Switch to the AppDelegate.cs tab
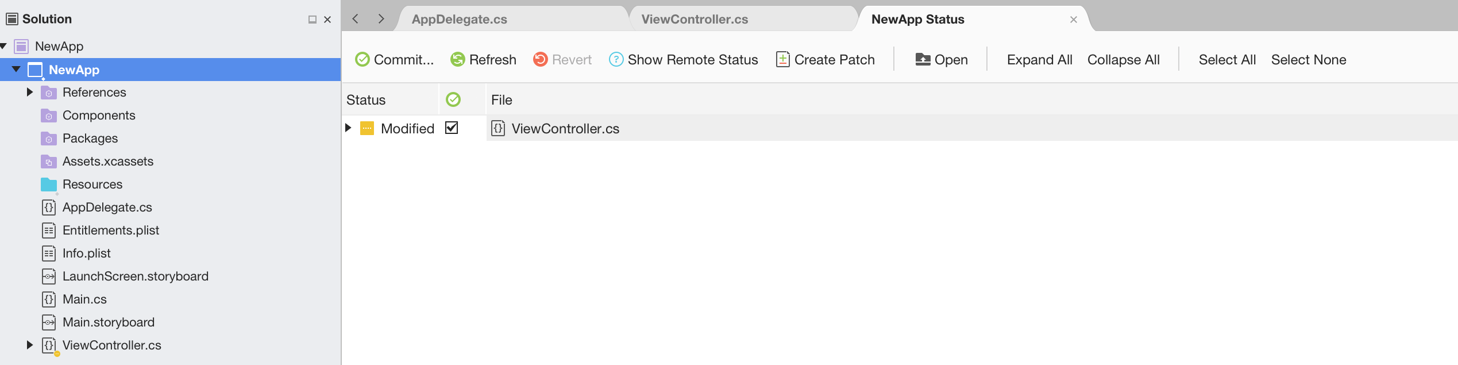This screenshot has width=1458, height=365. point(459,20)
